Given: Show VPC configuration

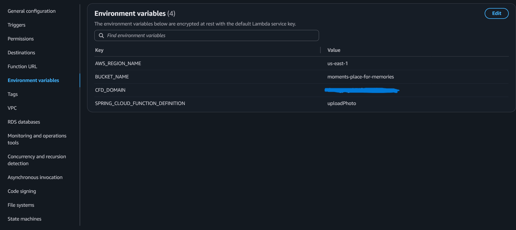Looking at the screenshot, I should pos(12,108).
